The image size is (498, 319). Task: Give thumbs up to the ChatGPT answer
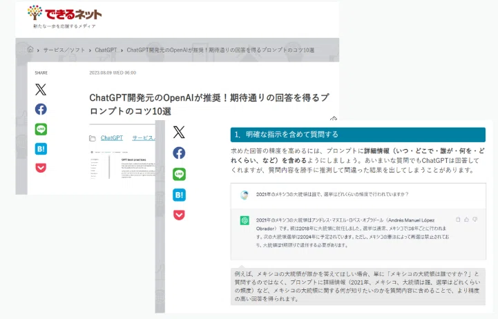click(x=466, y=220)
